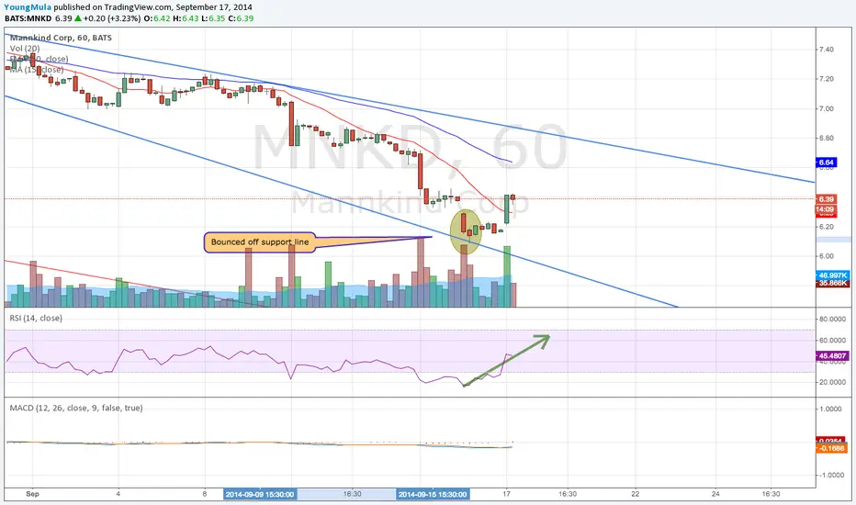Click the RSI (14, close) pane label
The height and width of the screenshot is (505, 856).
pos(36,318)
